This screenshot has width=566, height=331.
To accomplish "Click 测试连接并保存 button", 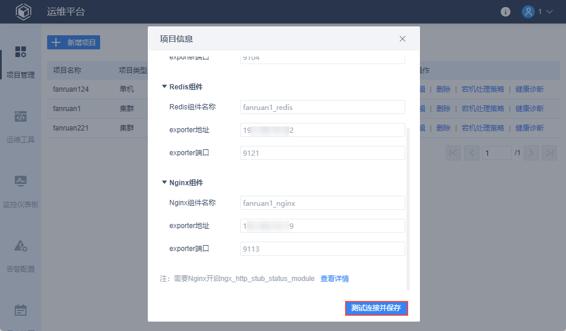I will pyautogui.click(x=376, y=308).
